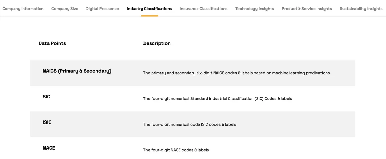Select the four-digit NACE codes description
This screenshot has width=386, height=159.
click(176, 150)
